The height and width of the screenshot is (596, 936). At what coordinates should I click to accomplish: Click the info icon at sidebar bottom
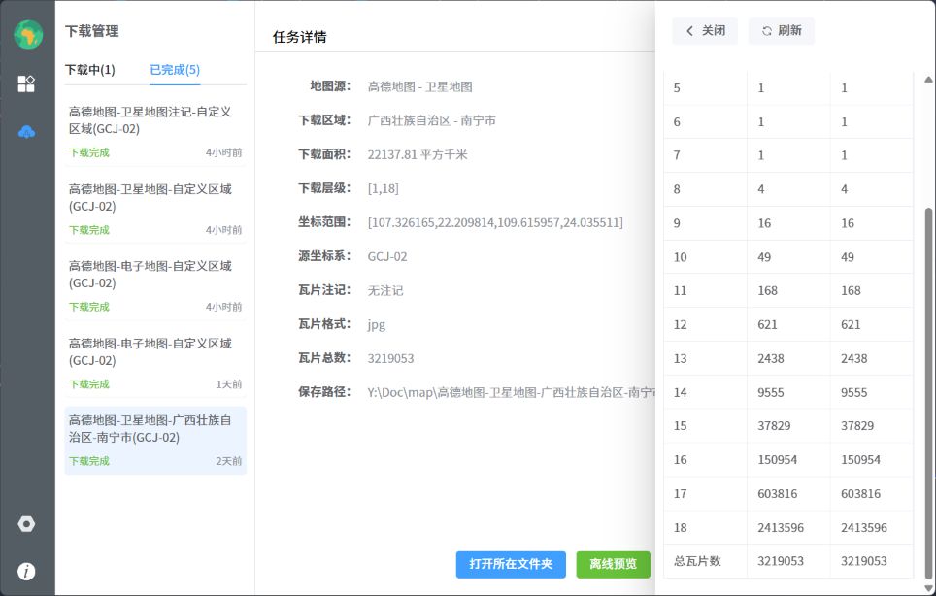(26, 571)
